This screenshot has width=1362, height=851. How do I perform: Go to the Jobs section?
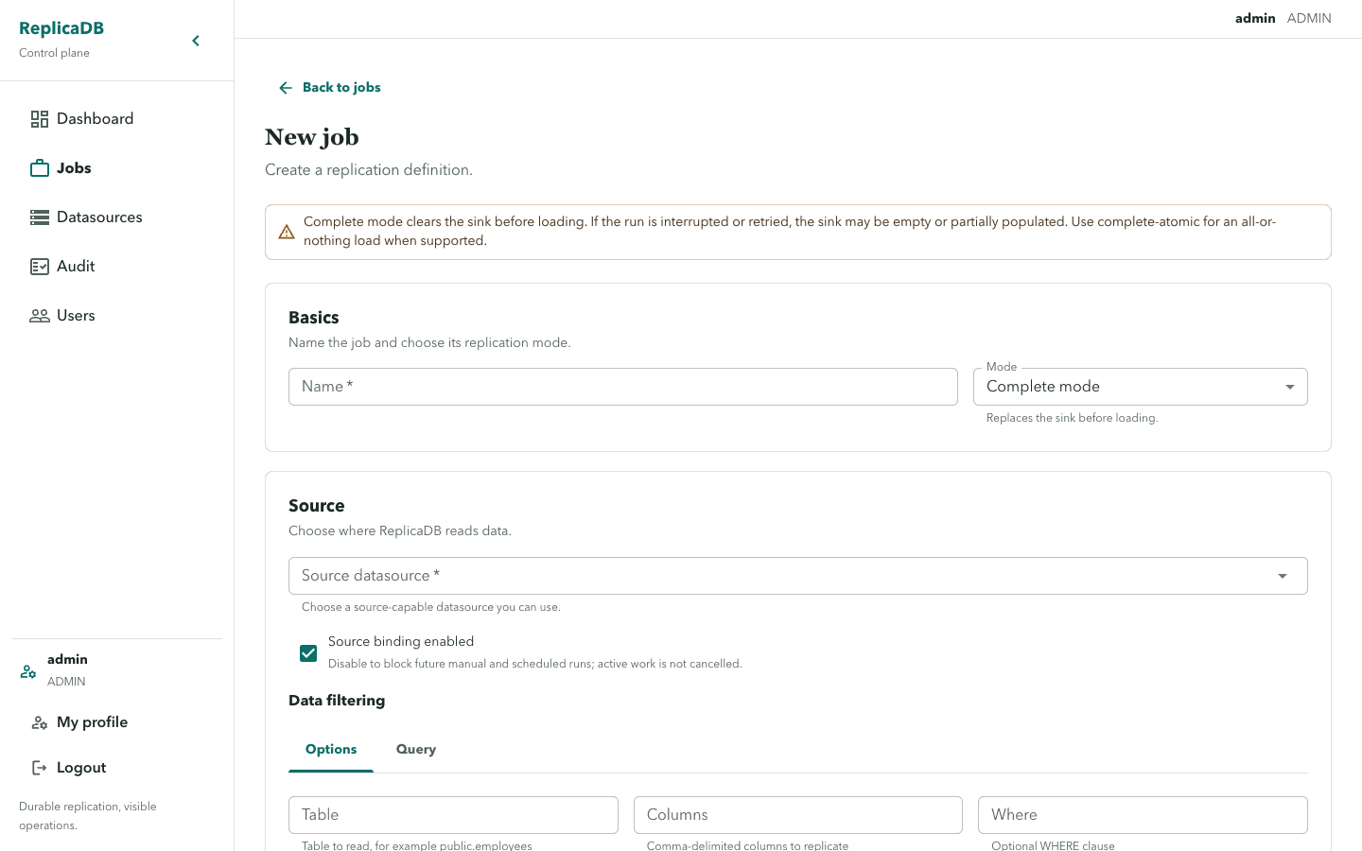[x=117, y=168]
